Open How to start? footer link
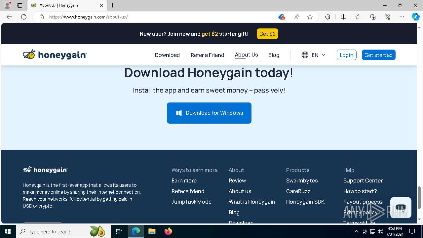Image resolution: width=423 pixels, height=238 pixels. pos(360,191)
